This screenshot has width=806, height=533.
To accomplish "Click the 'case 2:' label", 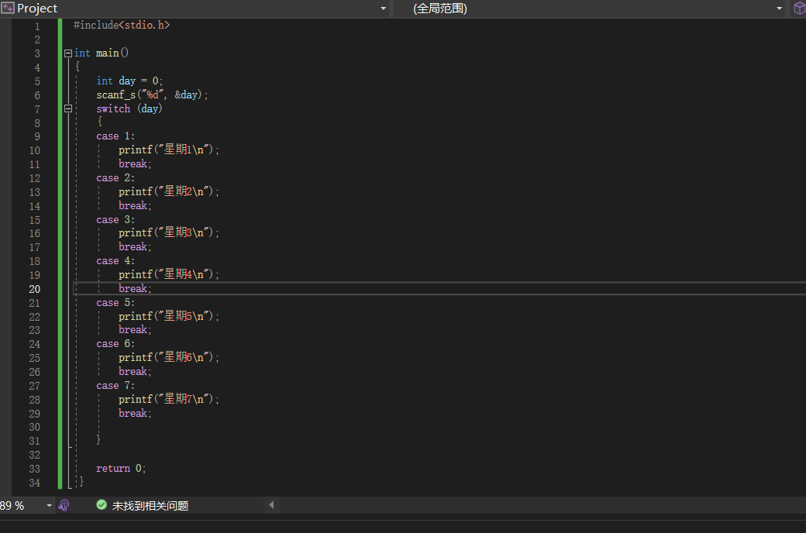I will point(115,178).
